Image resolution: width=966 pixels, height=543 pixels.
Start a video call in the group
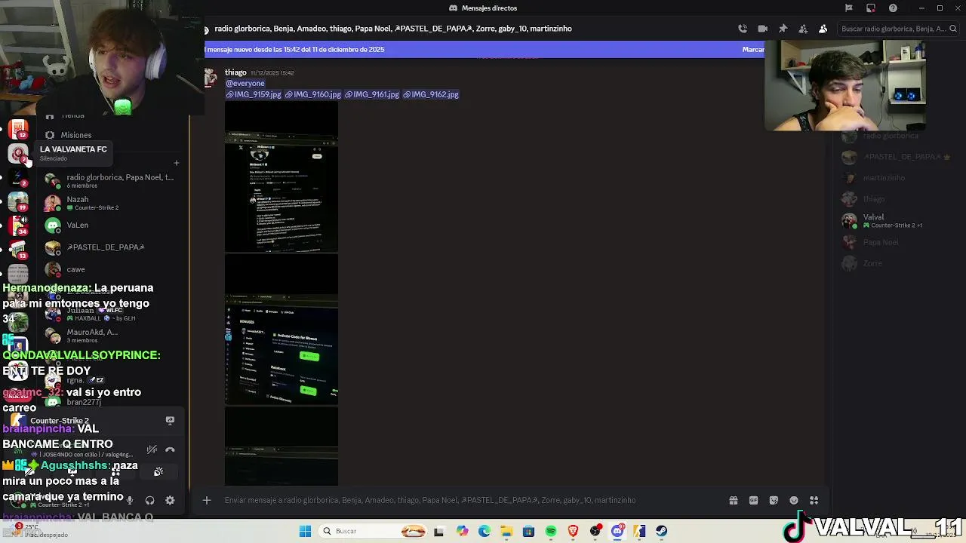(763, 29)
